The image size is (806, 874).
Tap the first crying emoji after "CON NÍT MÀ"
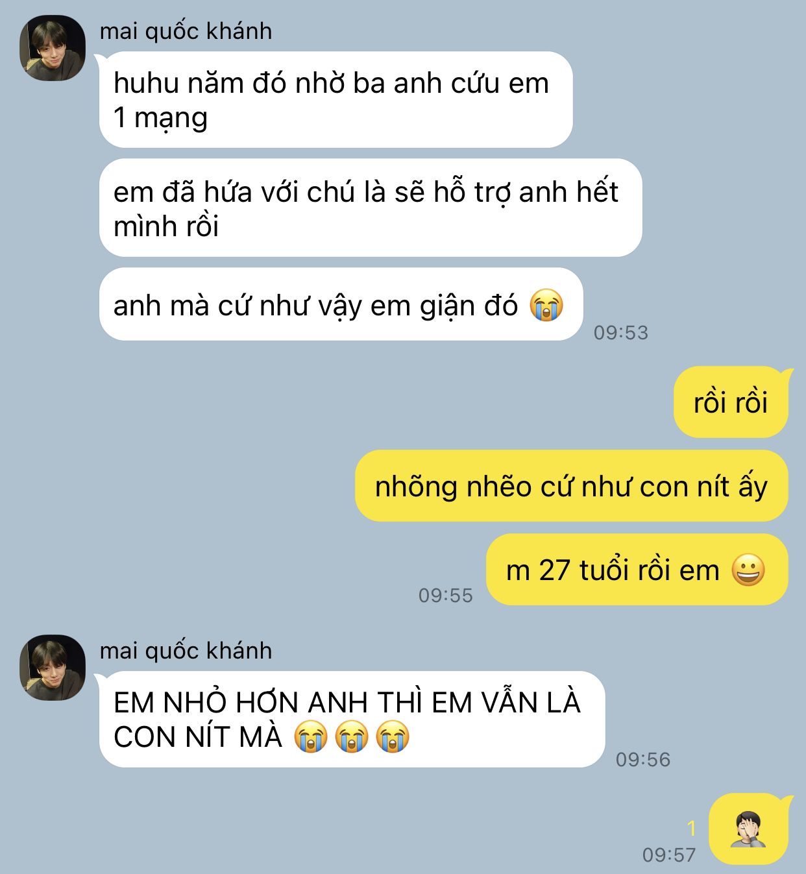[x=310, y=736]
